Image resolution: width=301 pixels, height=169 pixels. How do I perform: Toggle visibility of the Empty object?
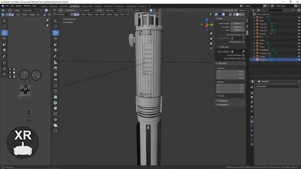coord(299,40)
